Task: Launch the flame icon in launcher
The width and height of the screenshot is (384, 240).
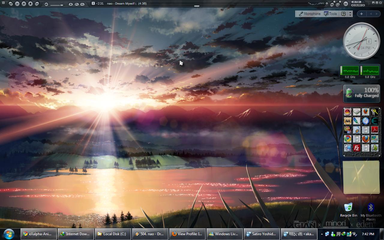Action: [x=348, y=112]
